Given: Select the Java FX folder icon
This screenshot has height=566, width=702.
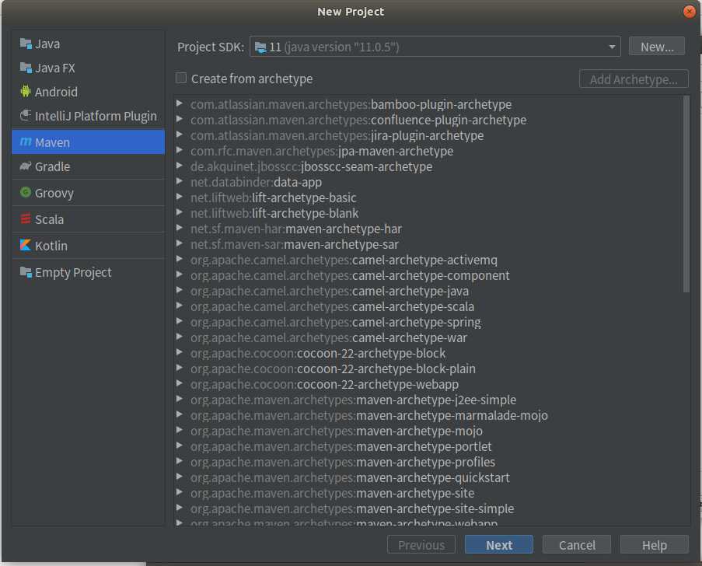Looking at the screenshot, I should point(26,68).
